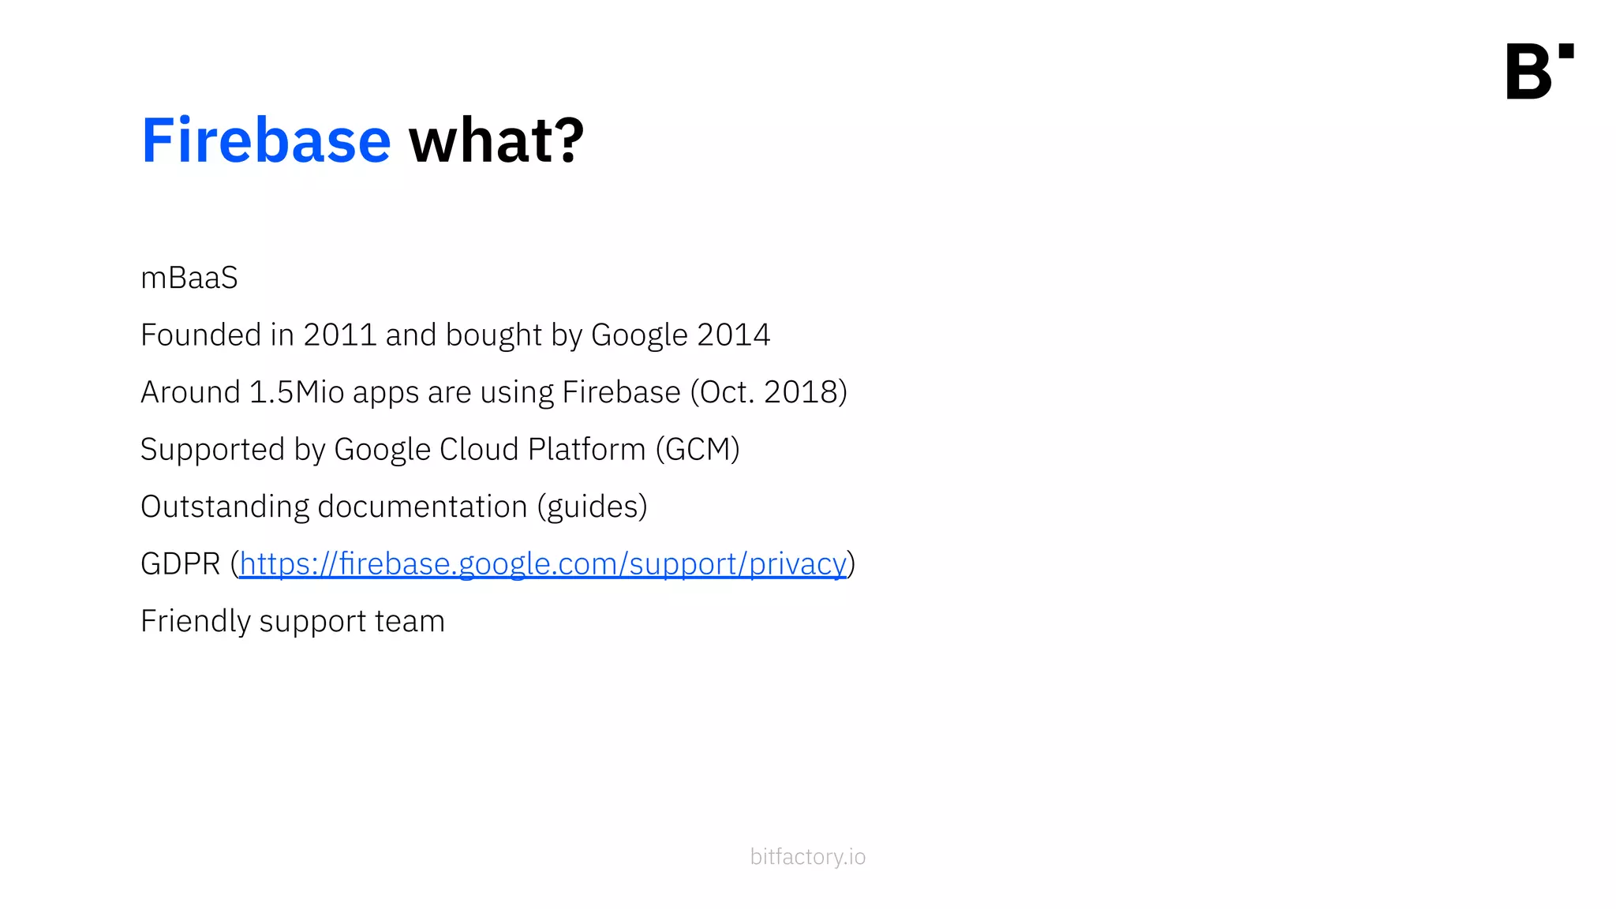Viewport: 1616px width, 909px height.
Task: Click Google 2014 in the founding line
Action: coord(680,335)
